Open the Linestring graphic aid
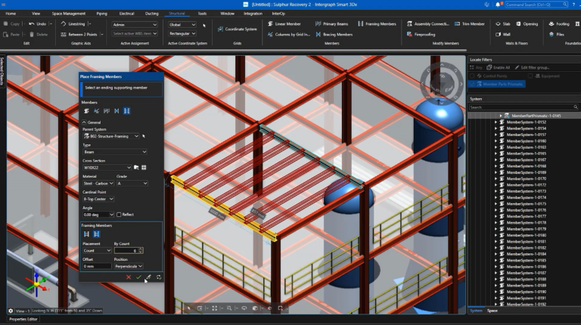The image size is (581, 325). point(73,23)
